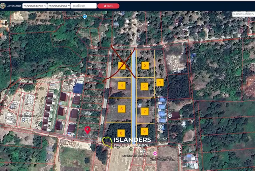Image resolution: width=255 pixels, height=171 pixels.
Task: Select yellow plot label 6
Action: click(x=122, y=109)
